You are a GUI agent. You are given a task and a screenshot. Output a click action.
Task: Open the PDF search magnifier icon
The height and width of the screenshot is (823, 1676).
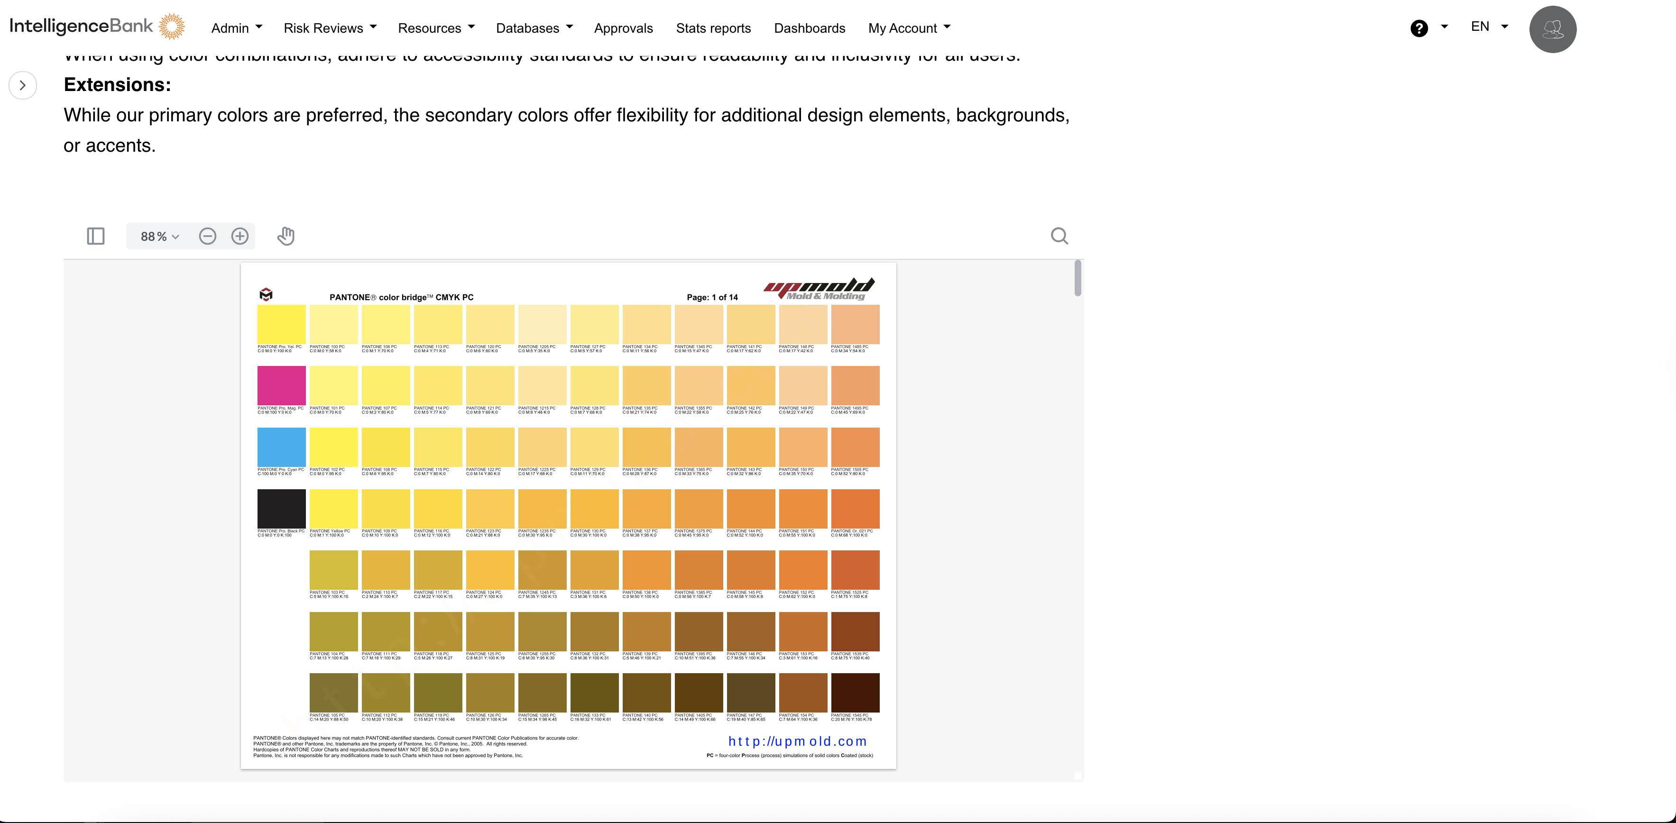point(1059,236)
